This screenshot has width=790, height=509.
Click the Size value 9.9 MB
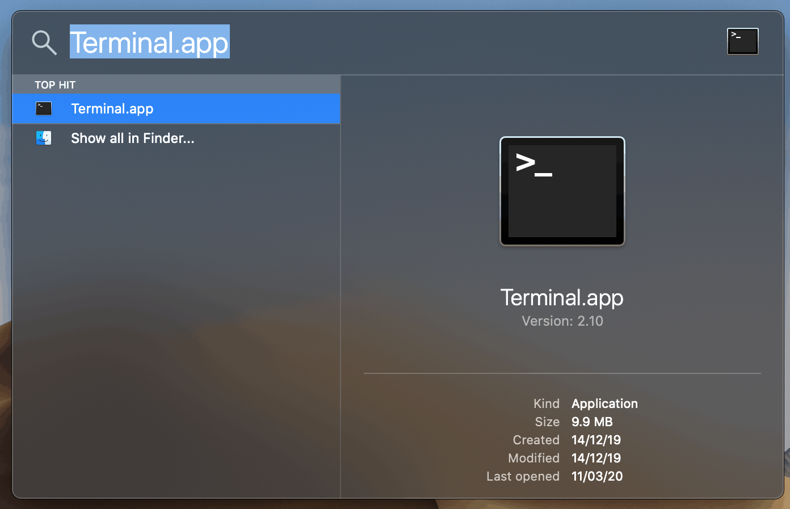click(592, 422)
